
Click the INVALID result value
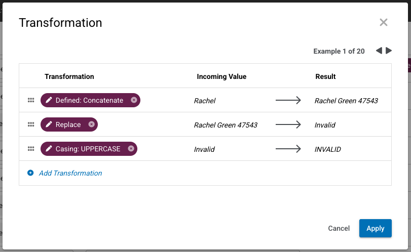[328, 149]
